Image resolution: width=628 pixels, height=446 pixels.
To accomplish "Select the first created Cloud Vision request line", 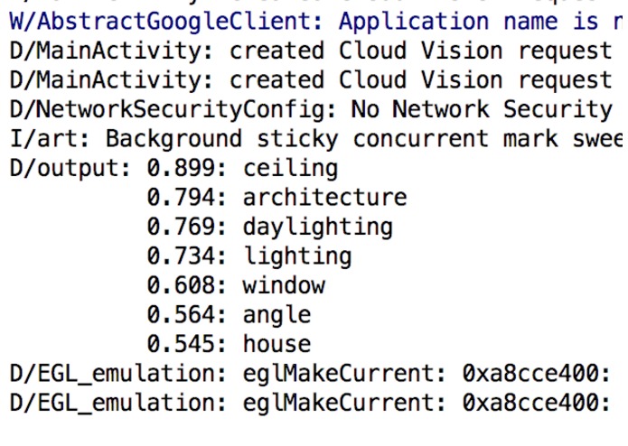I will coord(311,51).
